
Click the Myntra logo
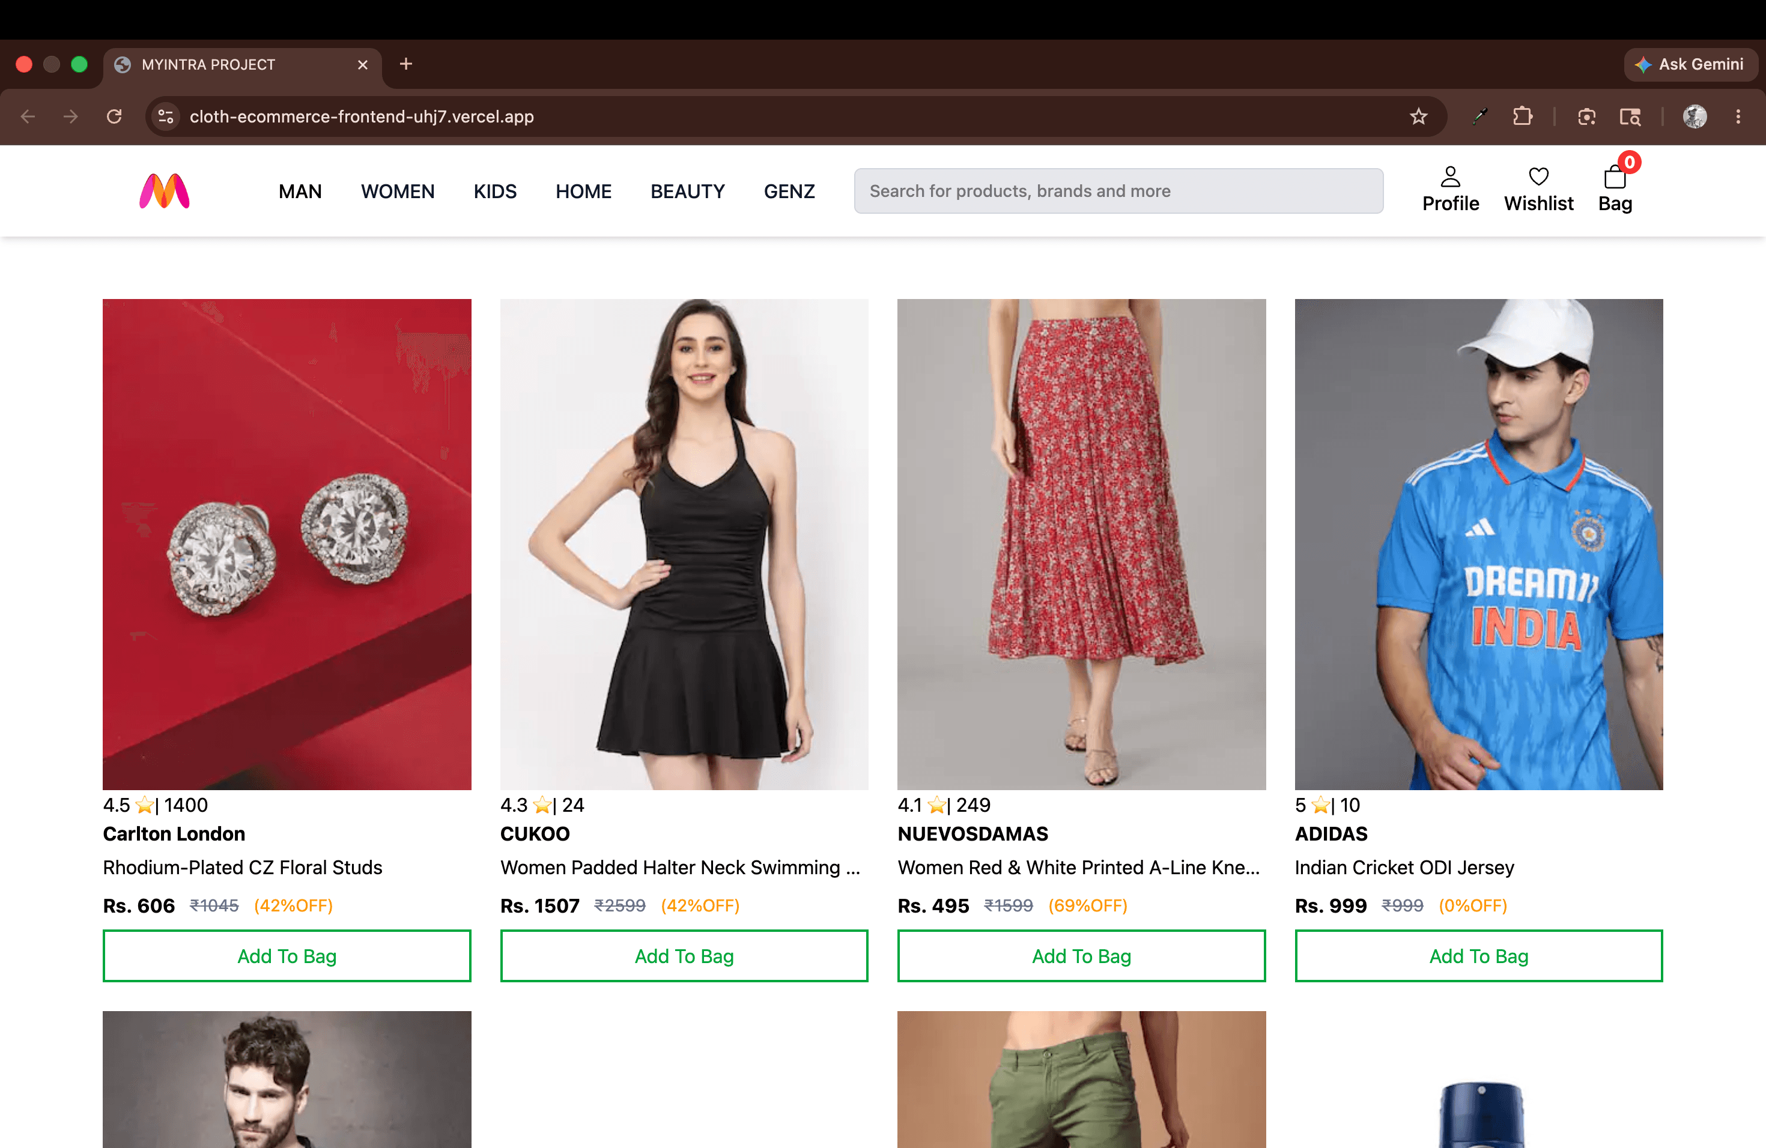point(164,192)
